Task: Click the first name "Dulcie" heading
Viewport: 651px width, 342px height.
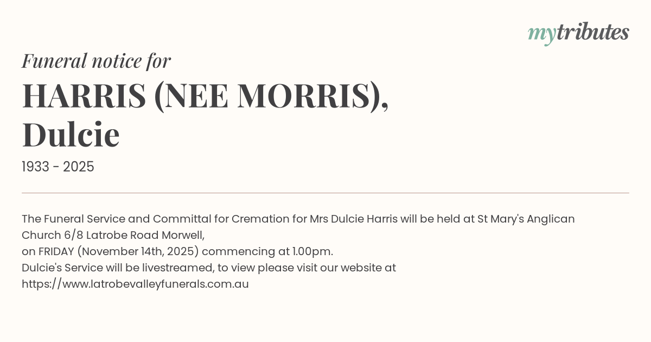Action: (71, 135)
